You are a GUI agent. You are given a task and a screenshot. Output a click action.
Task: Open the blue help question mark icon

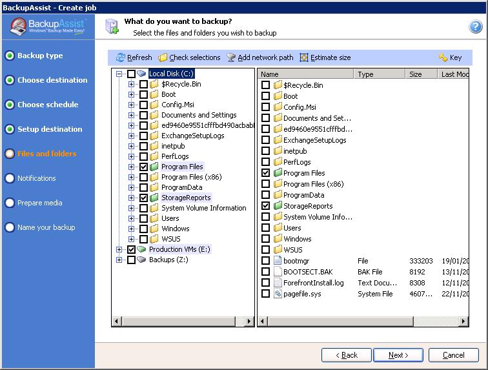tap(475, 27)
